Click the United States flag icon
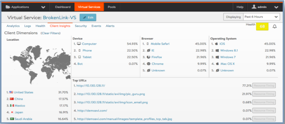285x124 pixels. 11,92
